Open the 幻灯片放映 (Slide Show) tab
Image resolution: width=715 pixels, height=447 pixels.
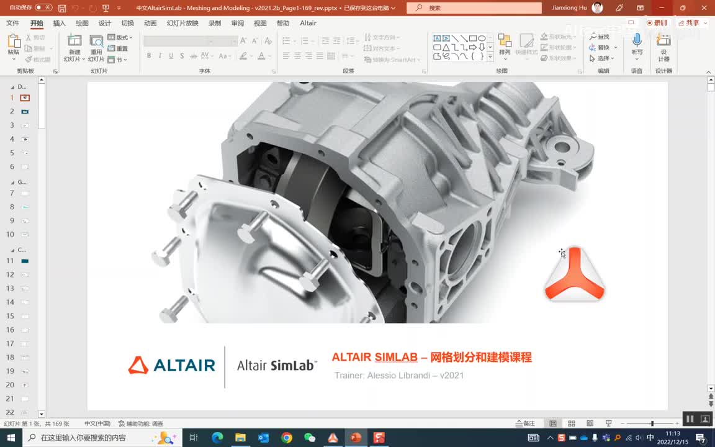182,23
